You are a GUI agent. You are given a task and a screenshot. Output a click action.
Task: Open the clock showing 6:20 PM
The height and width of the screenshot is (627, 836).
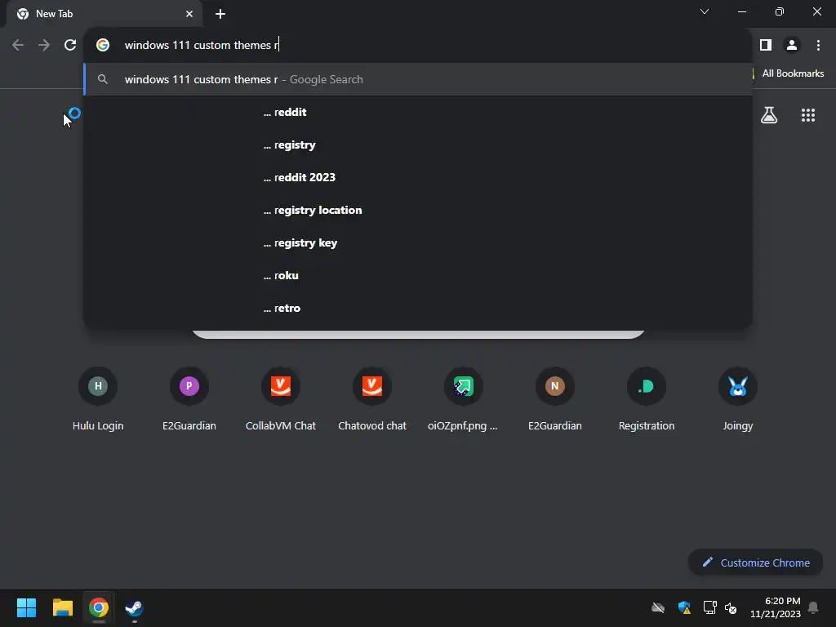point(776,607)
